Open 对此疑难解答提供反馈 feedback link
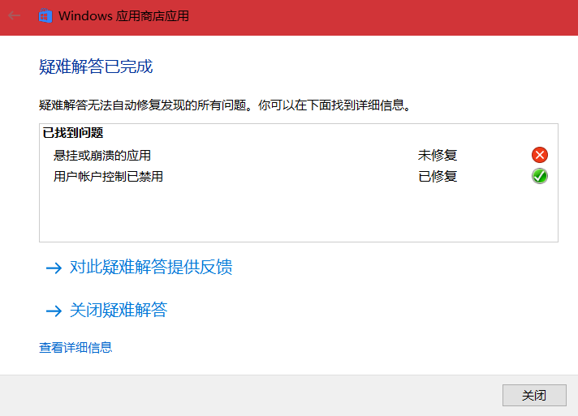 click(x=151, y=267)
